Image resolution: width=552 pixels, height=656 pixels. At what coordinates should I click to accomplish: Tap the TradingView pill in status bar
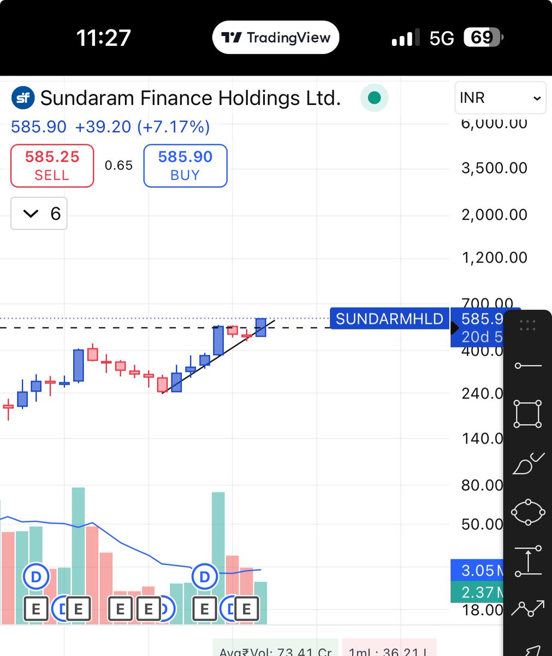(x=276, y=37)
